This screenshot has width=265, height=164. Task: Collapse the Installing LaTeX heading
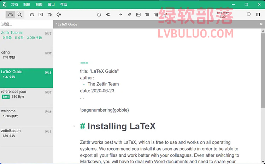(x=74, y=126)
